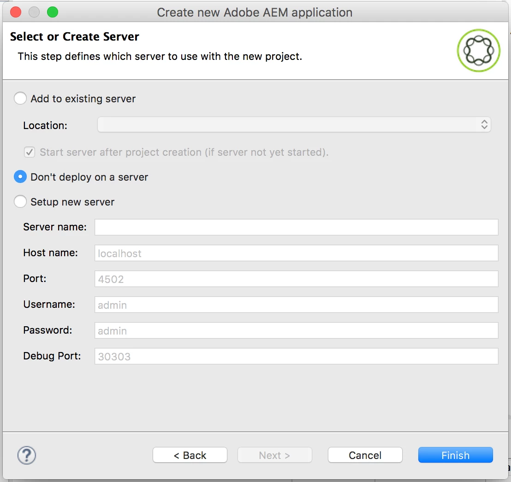Viewport: 511px width, 482px height.
Task: Select the 'Don't deploy on a server' option
Action: click(x=20, y=177)
